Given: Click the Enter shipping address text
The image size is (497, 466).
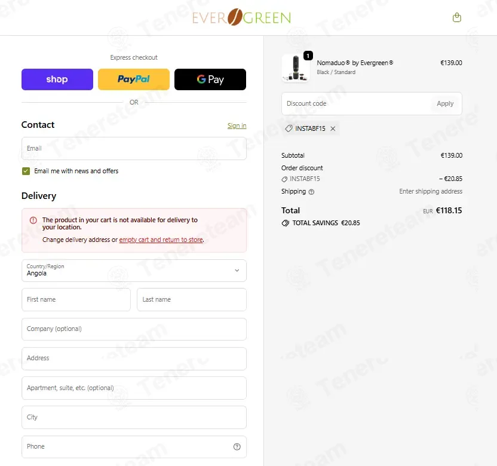Looking at the screenshot, I should click(x=431, y=191).
